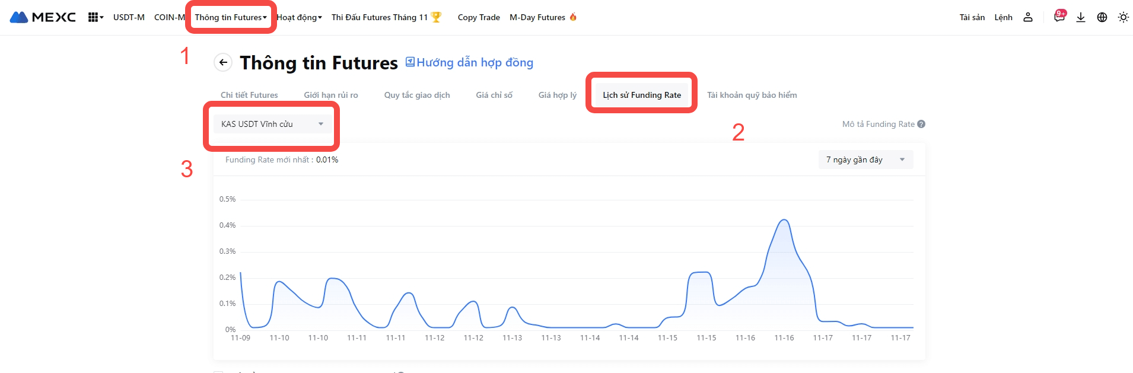Viewport: 1133px width, 373px height.
Task: Open the Hoạt động dropdown menu
Action: coord(300,17)
